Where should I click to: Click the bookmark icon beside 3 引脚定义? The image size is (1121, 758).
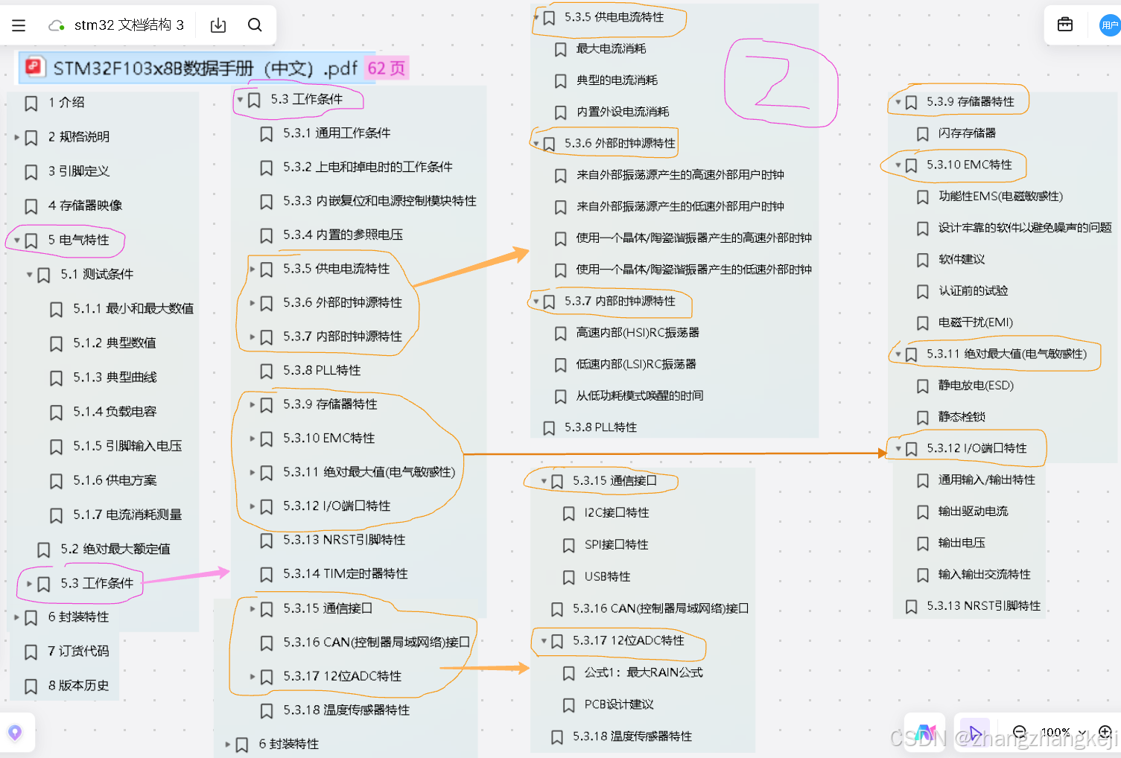click(x=31, y=172)
